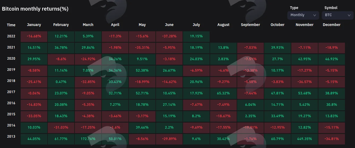Click the 19.15% cell for July 2022
355x148 pixels.
click(x=196, y=36)
